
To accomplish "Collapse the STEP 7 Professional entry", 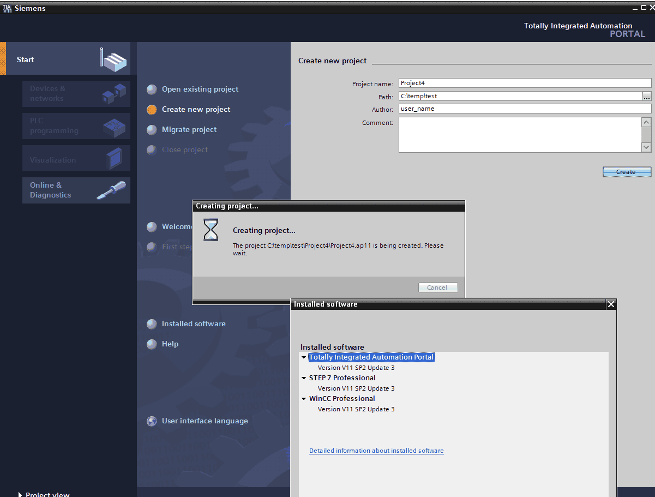I will click(x=304, y=378).
